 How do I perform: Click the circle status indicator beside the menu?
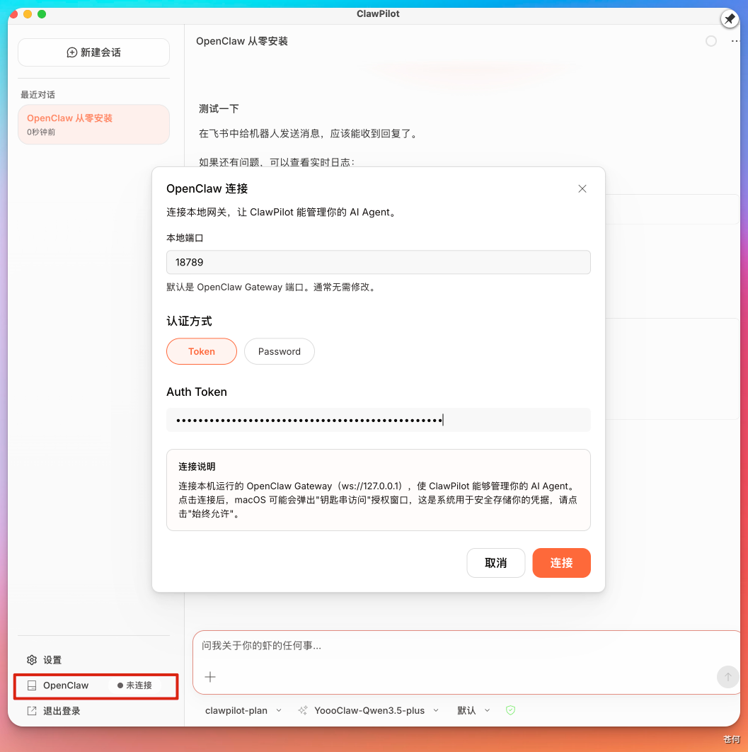coord(710,41)
